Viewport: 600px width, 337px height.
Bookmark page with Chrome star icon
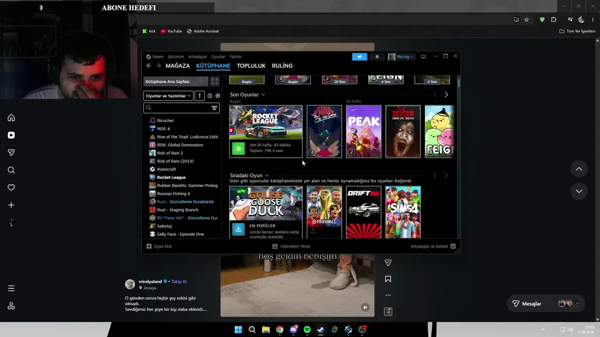[x=526, y=20]
